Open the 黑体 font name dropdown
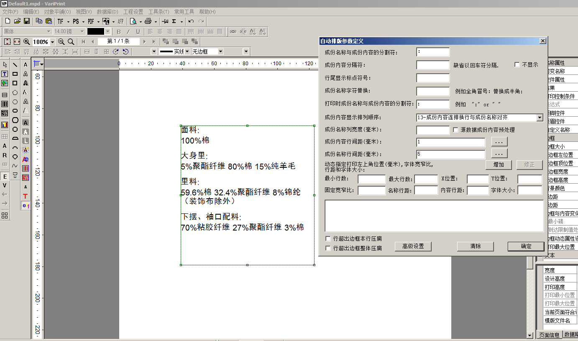 click(x=49, y=31)
